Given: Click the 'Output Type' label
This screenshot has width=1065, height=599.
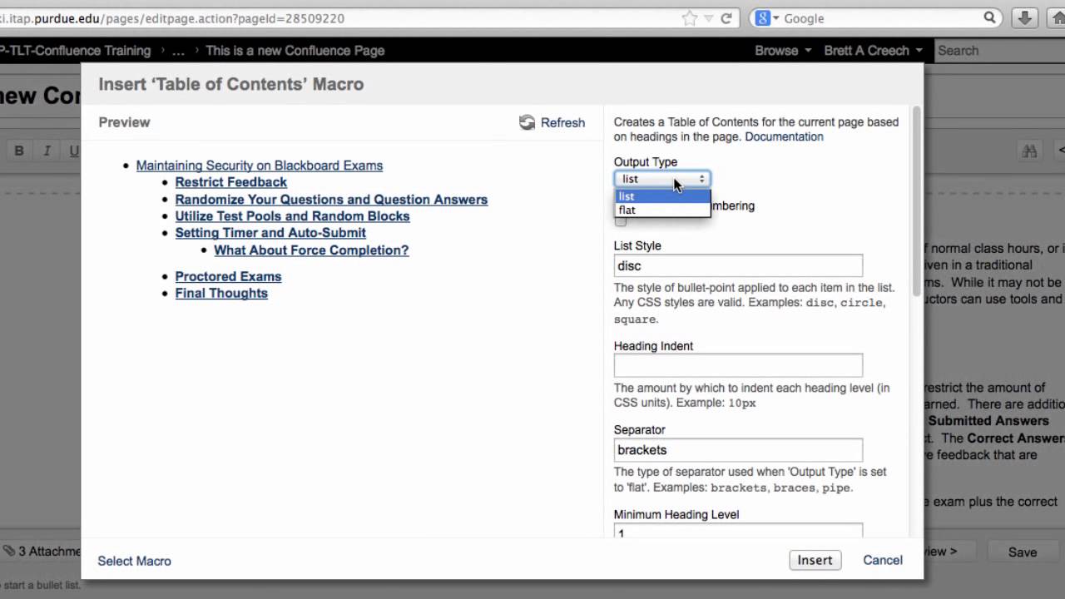Looking at the screenshot, I should (x=646, y=162).
